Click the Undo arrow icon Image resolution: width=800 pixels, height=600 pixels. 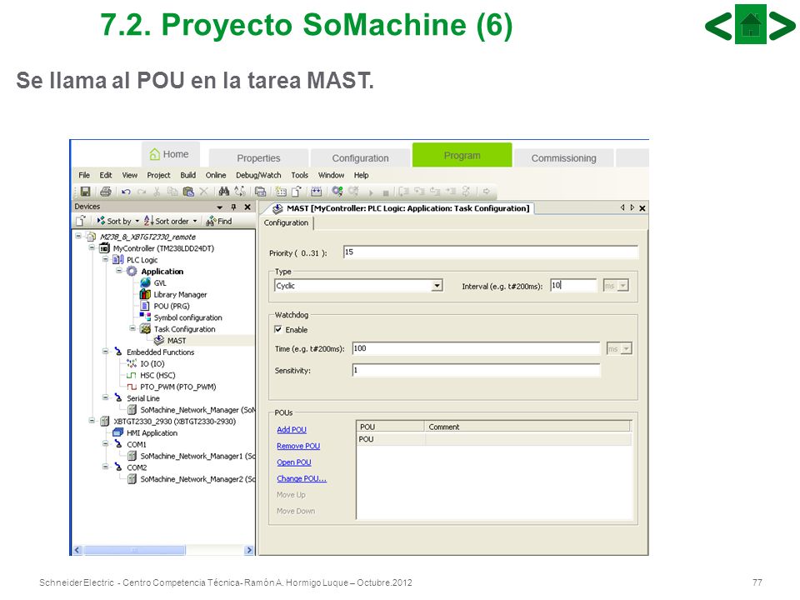pos(126,192)
